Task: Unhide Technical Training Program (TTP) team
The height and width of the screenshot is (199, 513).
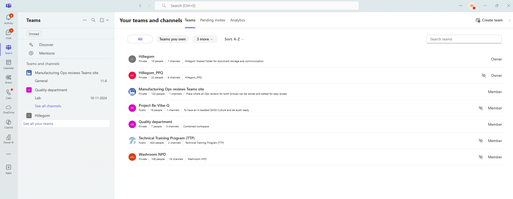Action: (481, 141)
